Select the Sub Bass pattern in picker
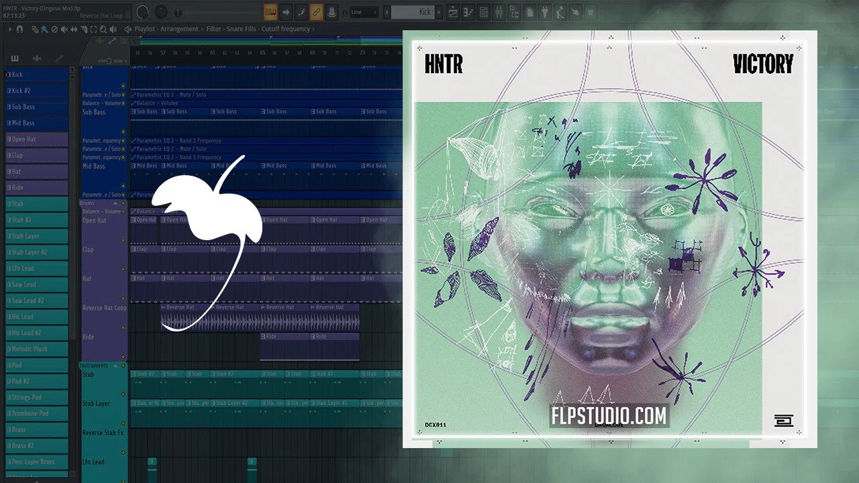 tap(37, 107)
